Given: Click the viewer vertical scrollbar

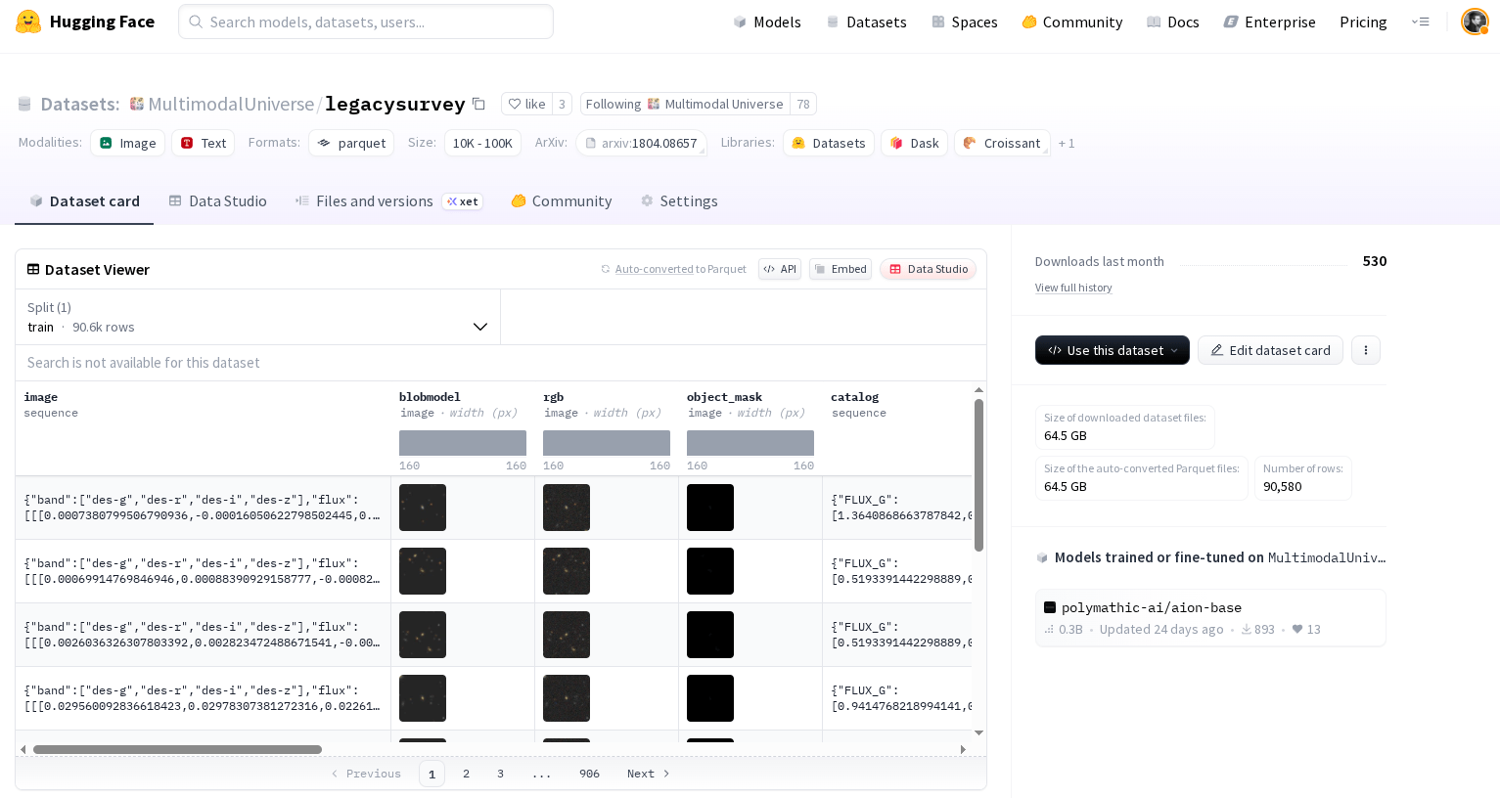Looking at the screenshot, I should 978,475.
